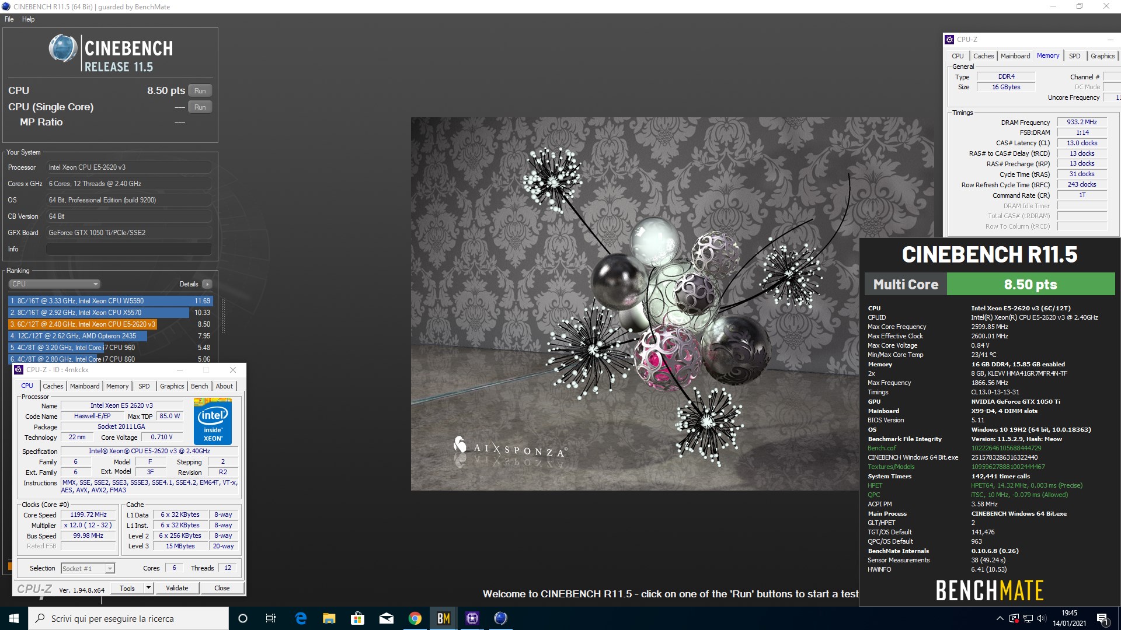Click the 8.50 pts Multi Core result bar

[1031, 285]
